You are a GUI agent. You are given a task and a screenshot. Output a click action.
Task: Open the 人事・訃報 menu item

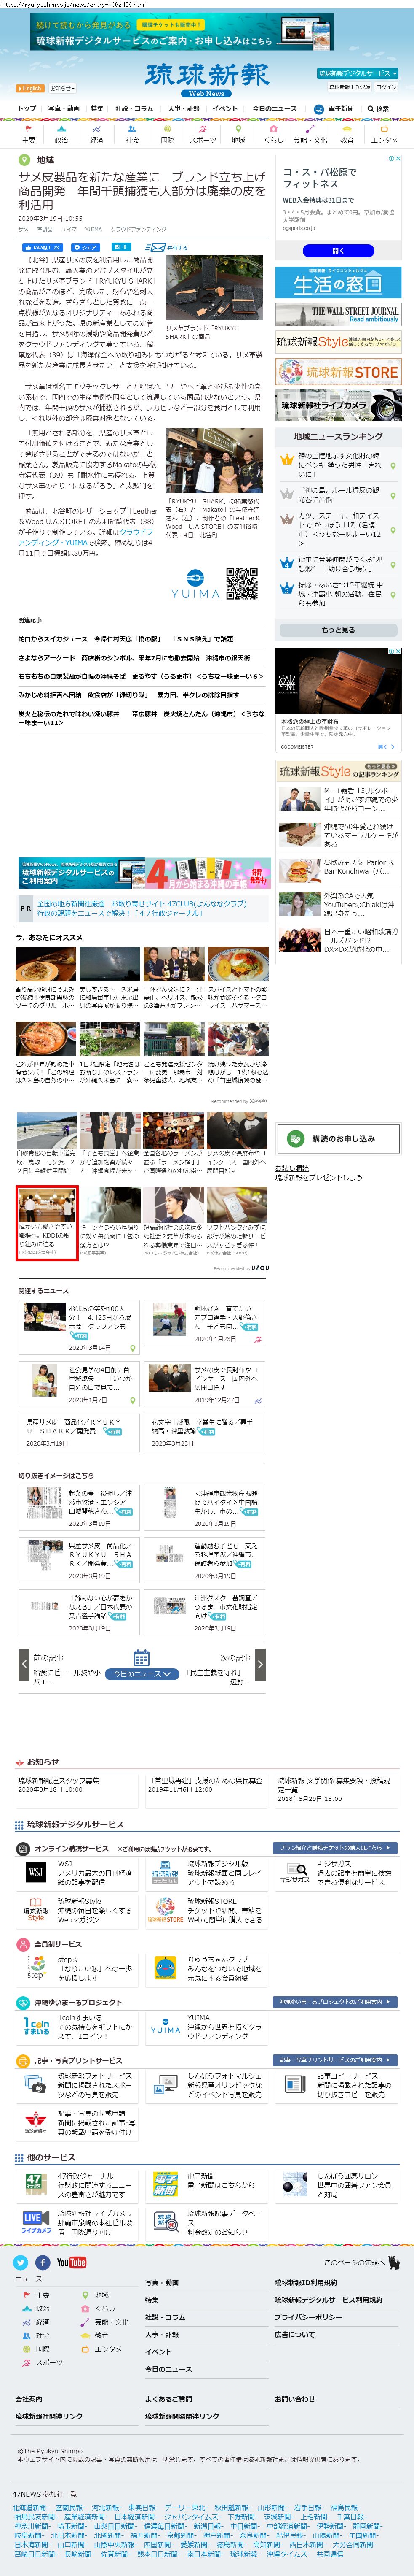point(184,108)
